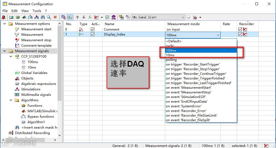Click the purple spy figure icon
276x148 pixels.
click(114, 17)
